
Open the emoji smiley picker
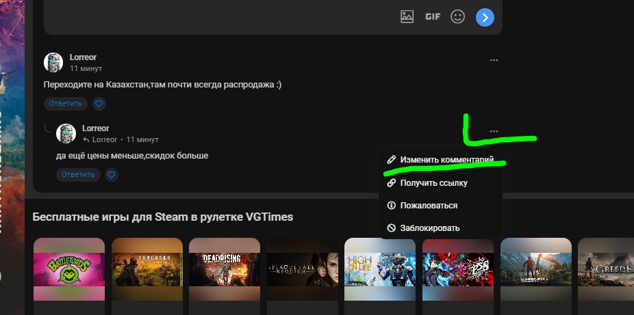tap(458, 17)
